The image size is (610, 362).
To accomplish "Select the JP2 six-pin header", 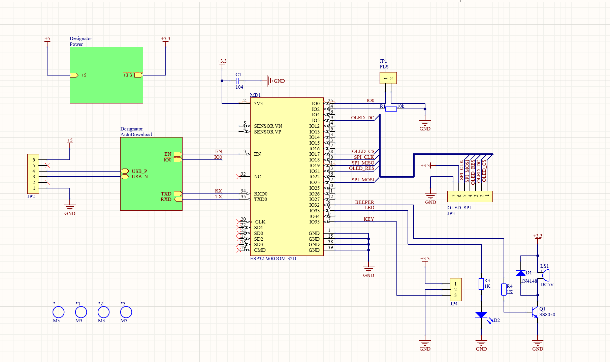I will (33, 174).
